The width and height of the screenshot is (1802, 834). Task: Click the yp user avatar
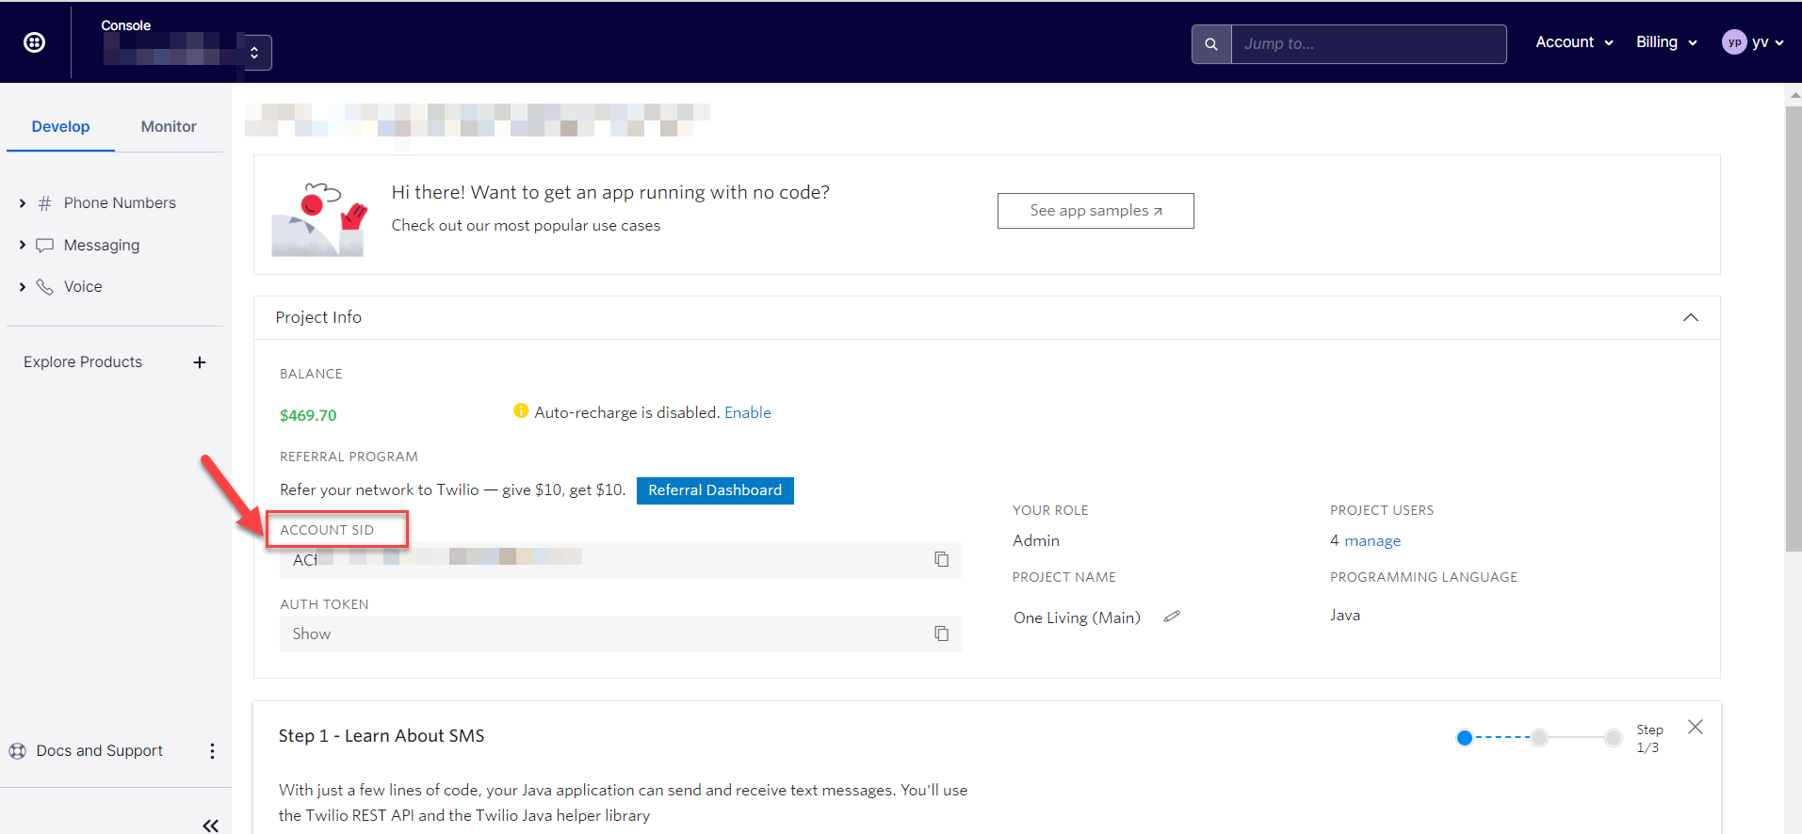point(1734,42)
